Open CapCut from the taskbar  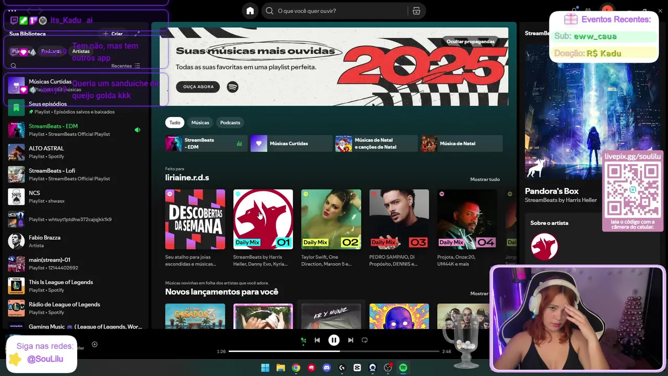[x=357, y=368]
